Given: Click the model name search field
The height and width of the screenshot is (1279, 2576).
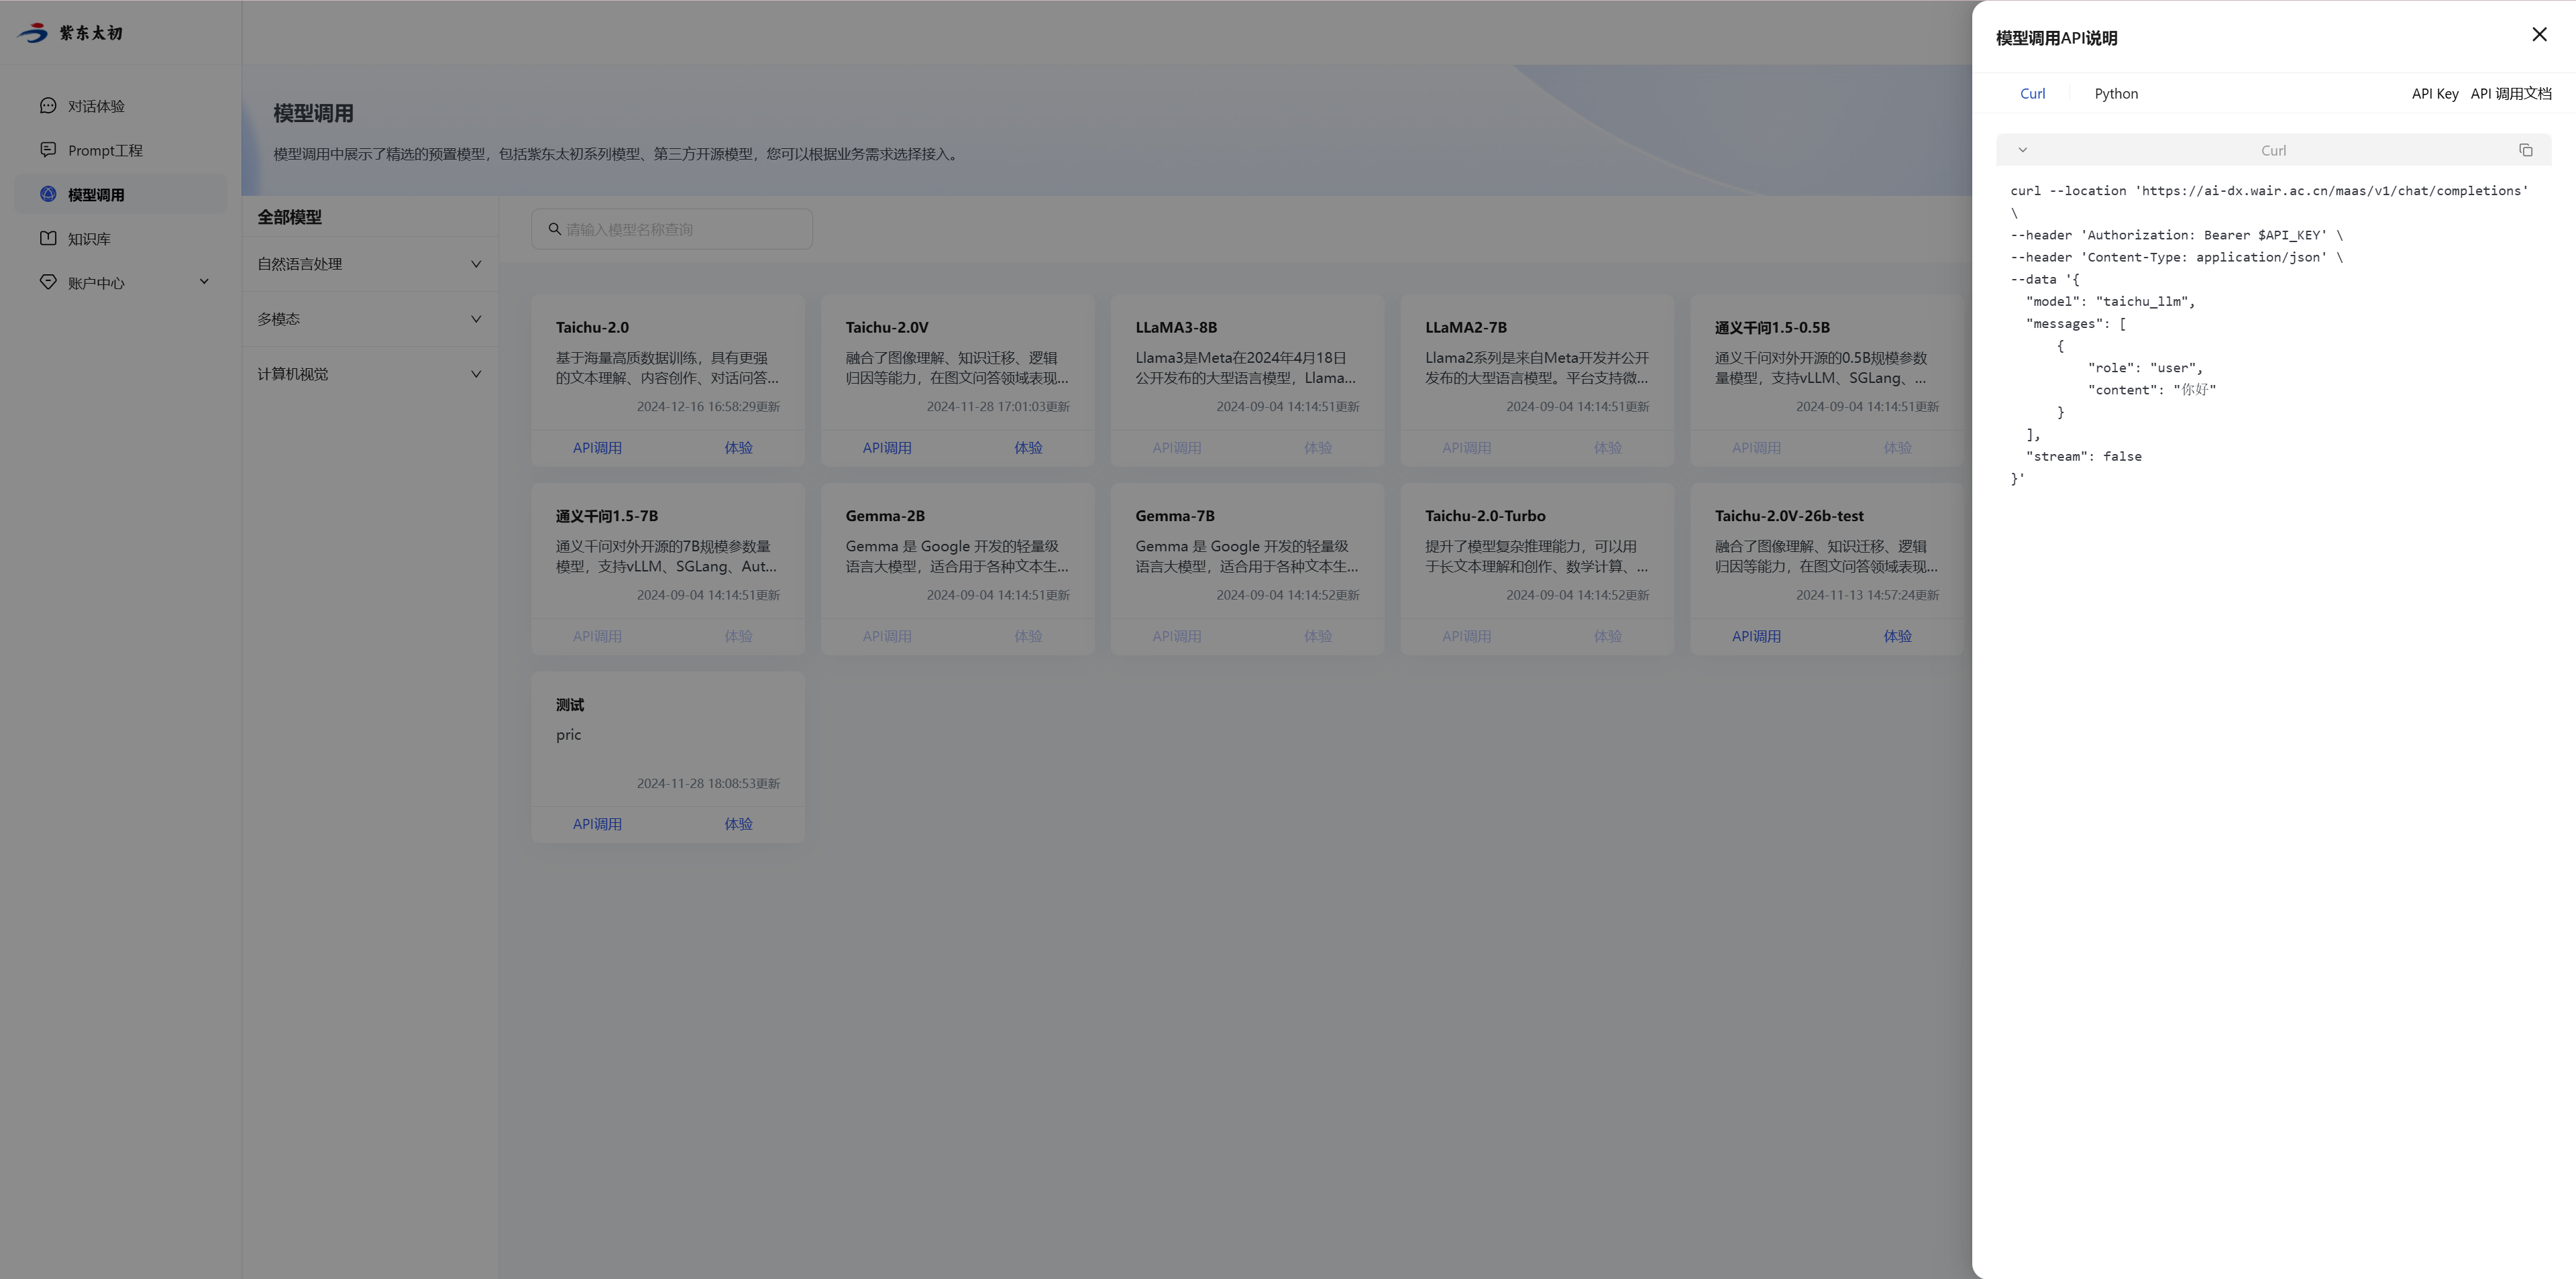Looking at the screenshot, I should pos(685,229).
